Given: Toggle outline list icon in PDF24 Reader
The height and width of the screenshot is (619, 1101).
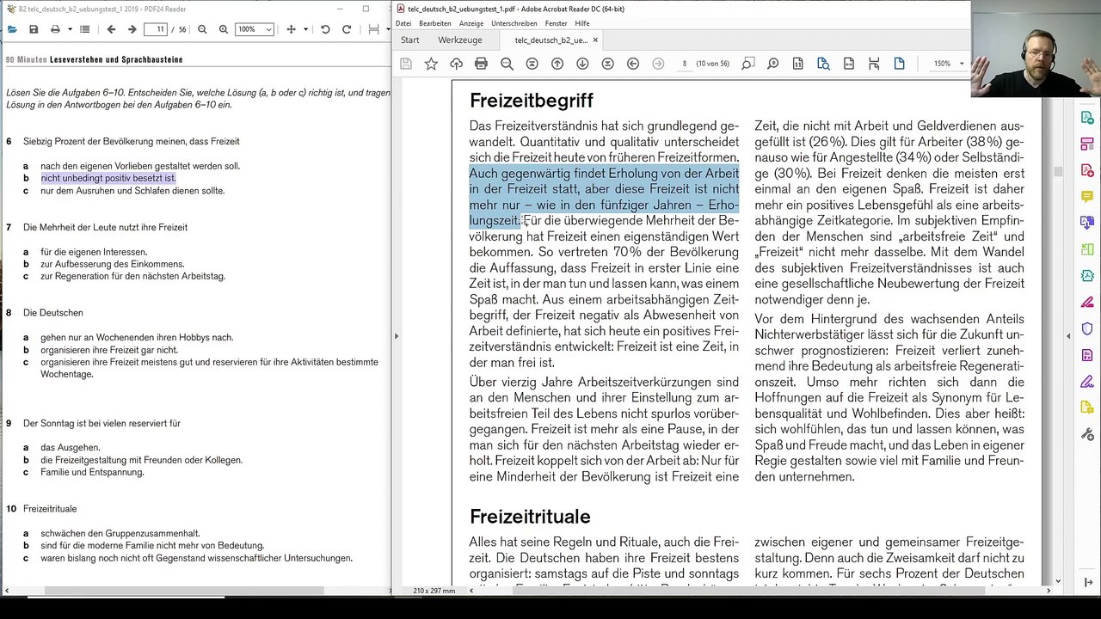Looking at the screenshot, I should pyautogui.click(x=84, y=29).
